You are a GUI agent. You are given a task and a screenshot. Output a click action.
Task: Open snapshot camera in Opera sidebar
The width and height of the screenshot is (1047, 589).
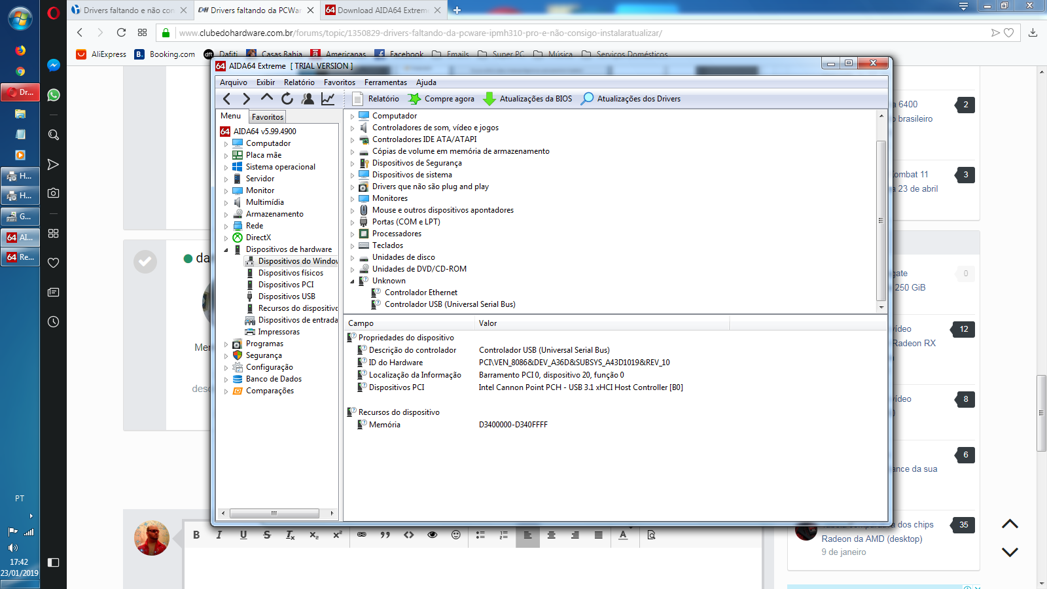[x=54, y=193]
